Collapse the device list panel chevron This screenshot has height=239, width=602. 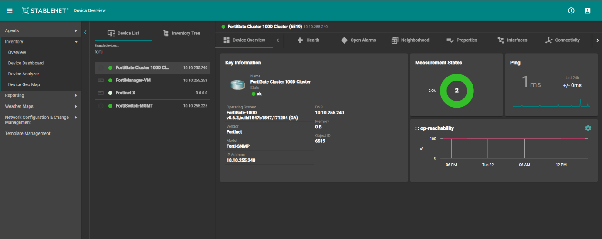coord(85,32)
